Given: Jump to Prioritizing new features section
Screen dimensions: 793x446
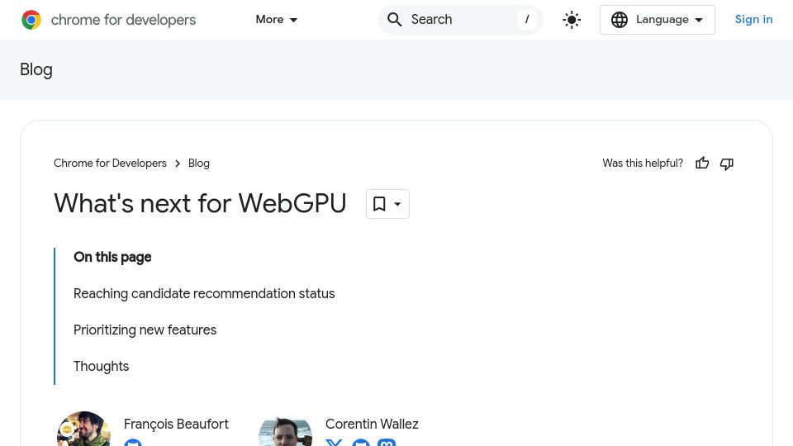Looking at the screenshot, I should (145, 330).
